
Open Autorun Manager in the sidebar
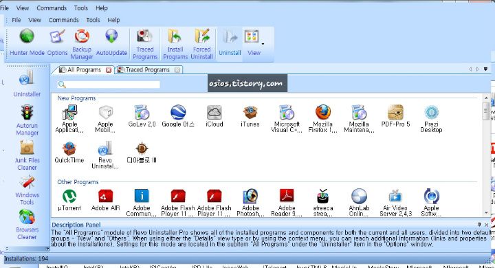click(x=27, y=120)
